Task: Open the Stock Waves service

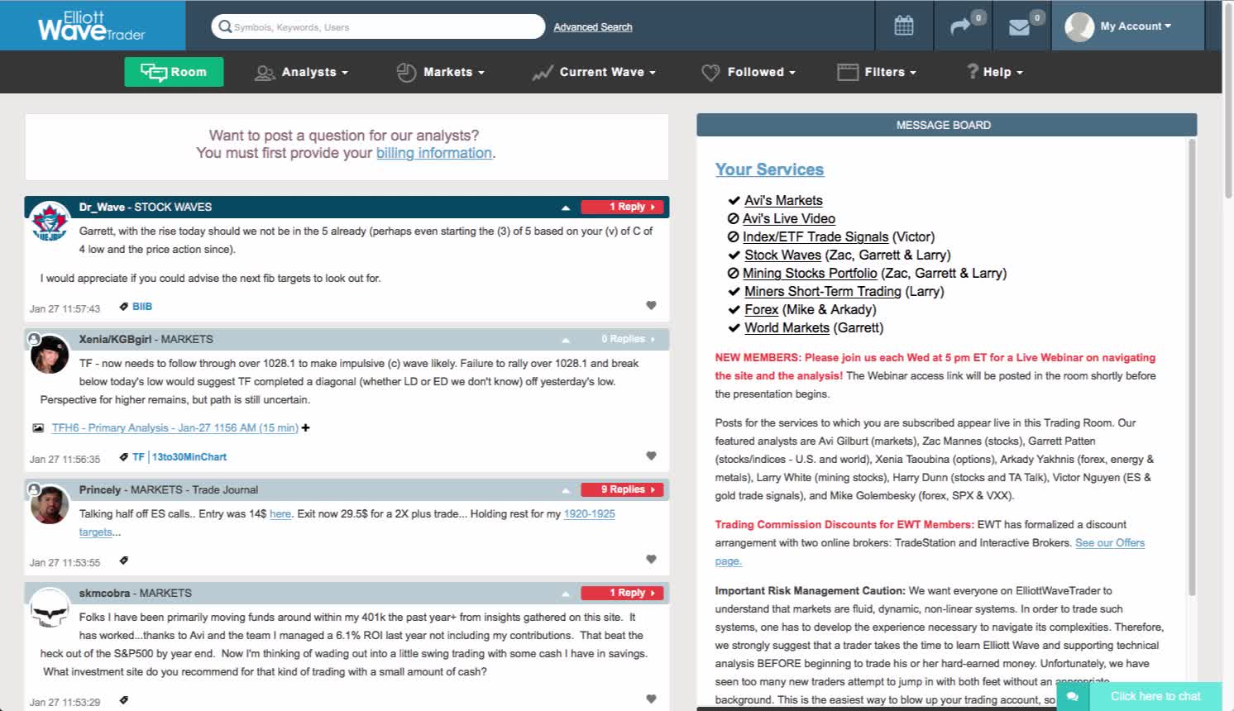Action: [782, 255]
